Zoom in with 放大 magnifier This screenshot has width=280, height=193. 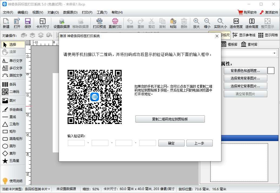coord(196,23)
